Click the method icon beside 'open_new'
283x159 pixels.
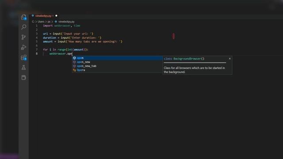coord(74,62)
